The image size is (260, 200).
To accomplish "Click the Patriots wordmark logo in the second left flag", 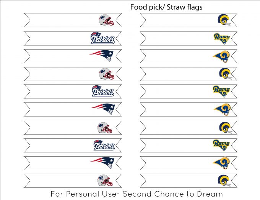I will click(102, 38).
